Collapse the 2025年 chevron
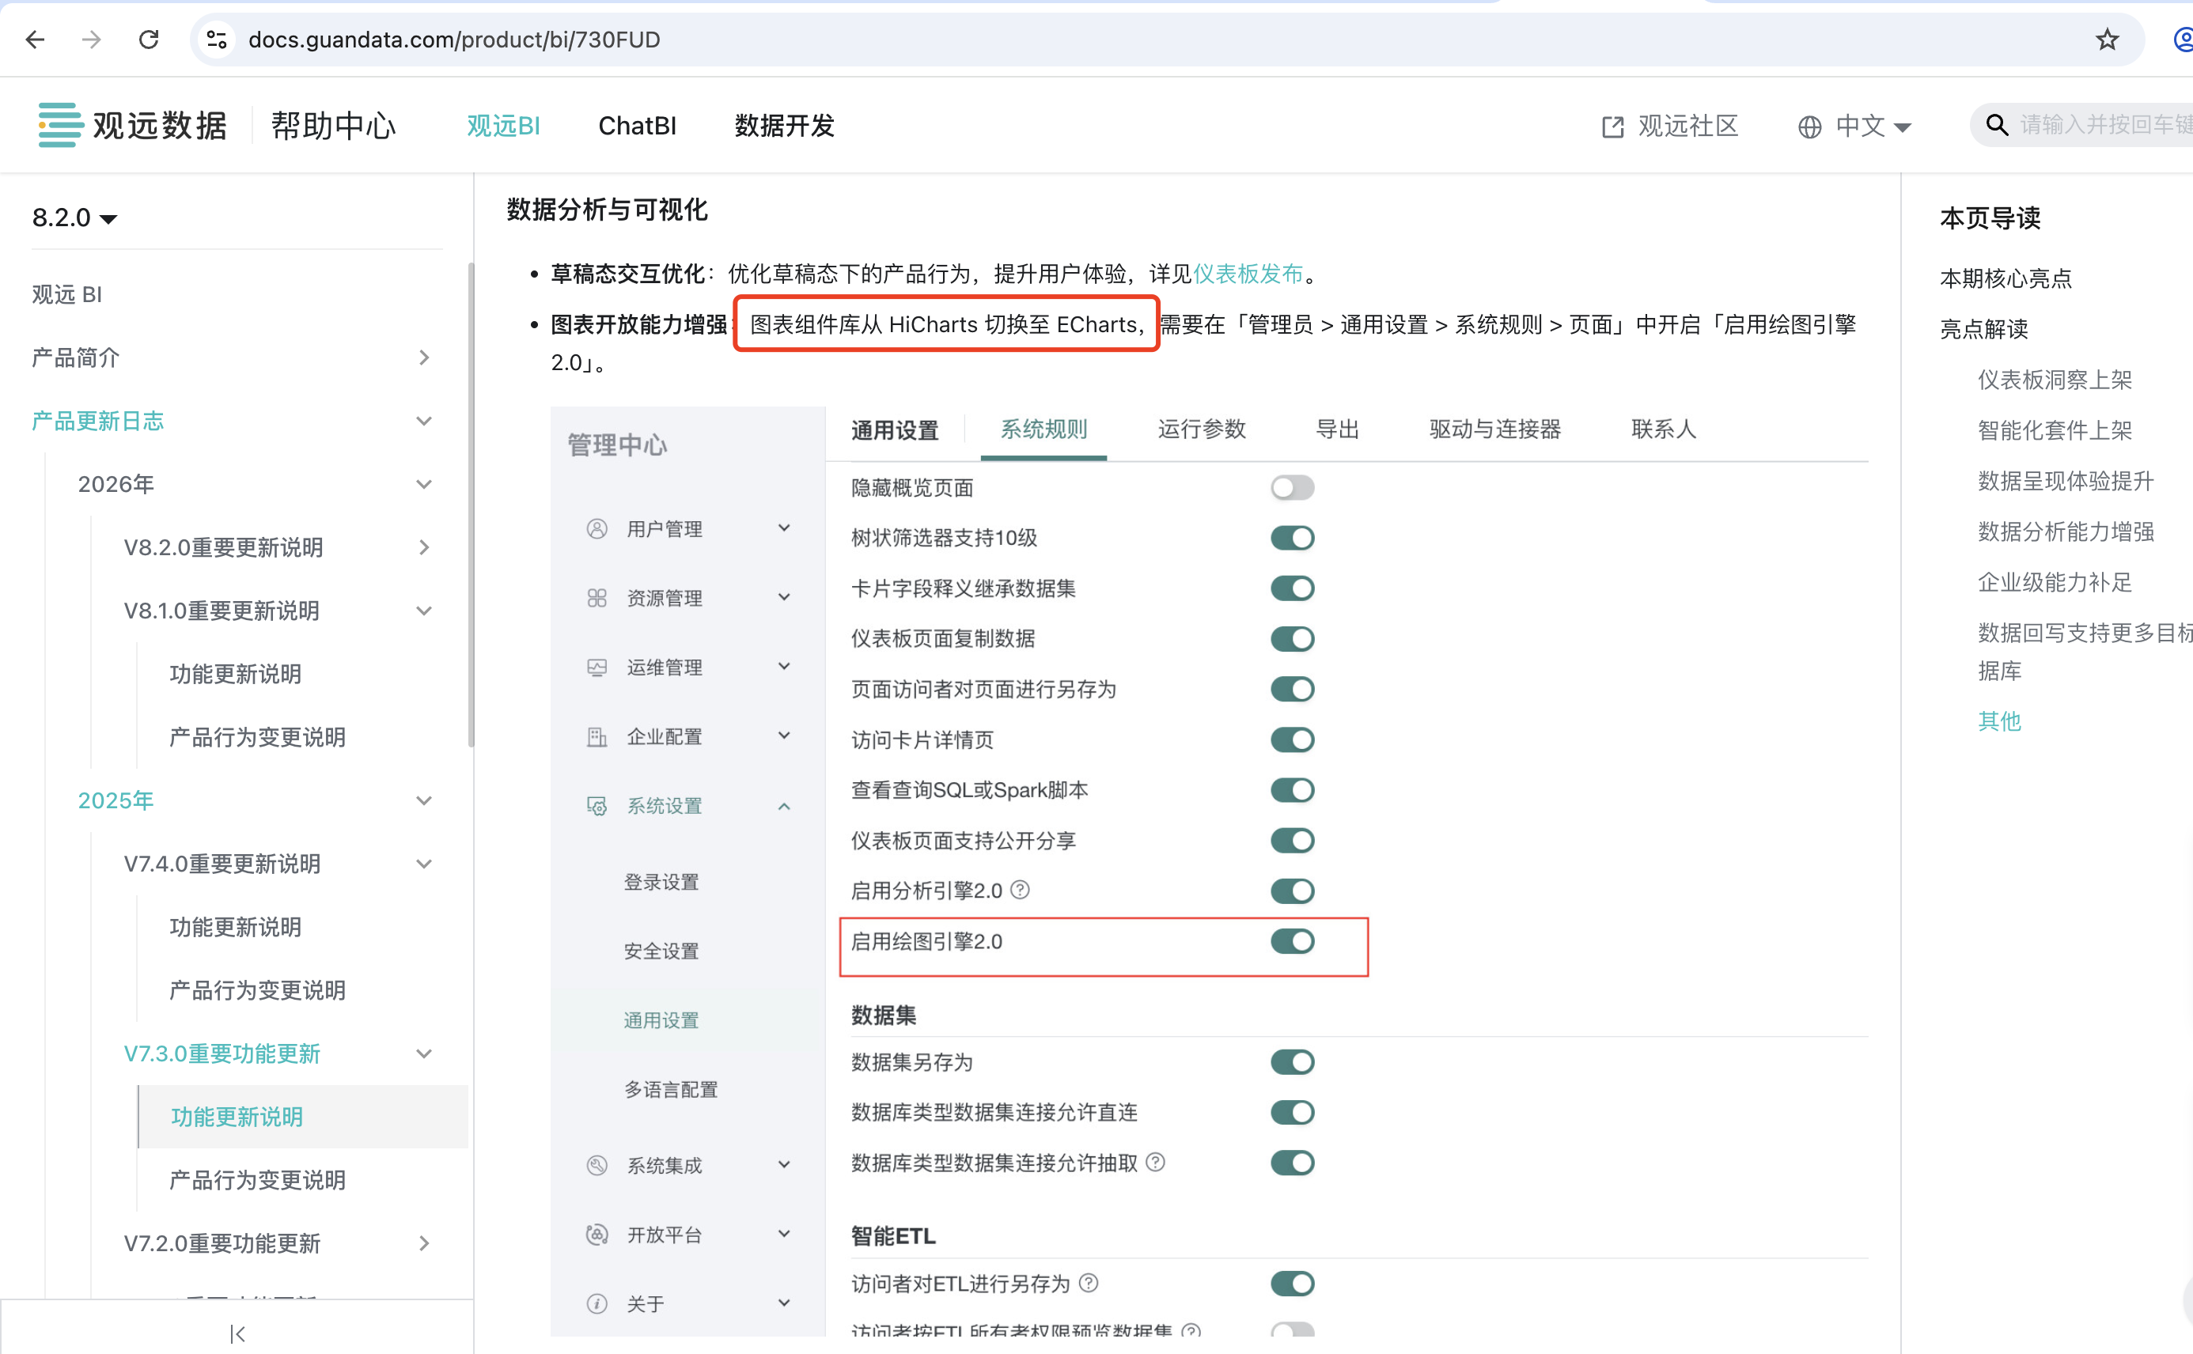 [424, 800]
